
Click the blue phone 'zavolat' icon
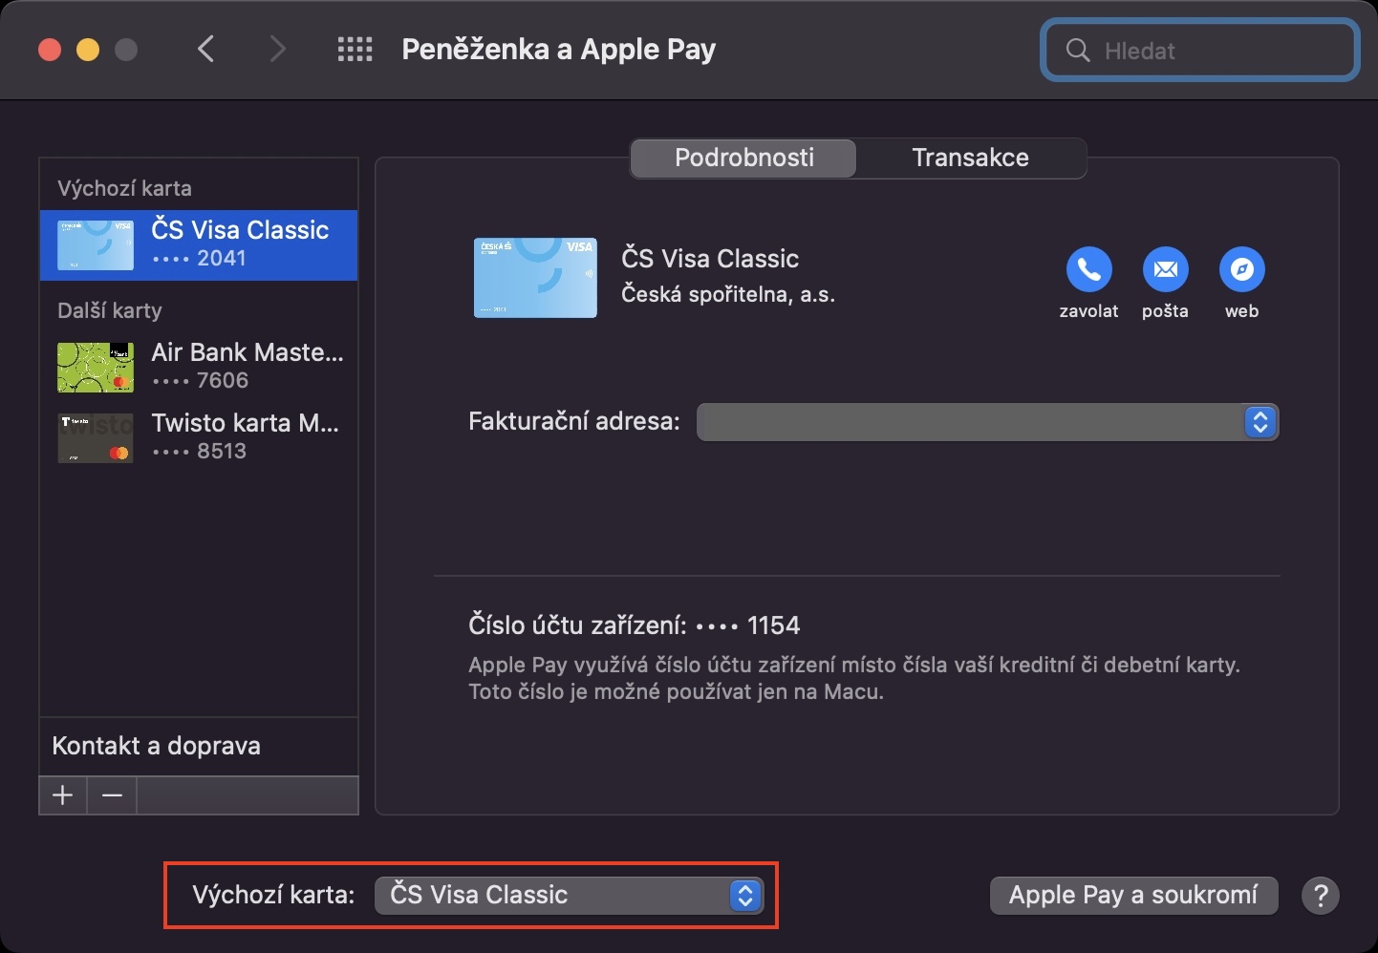click(1088, 270)
